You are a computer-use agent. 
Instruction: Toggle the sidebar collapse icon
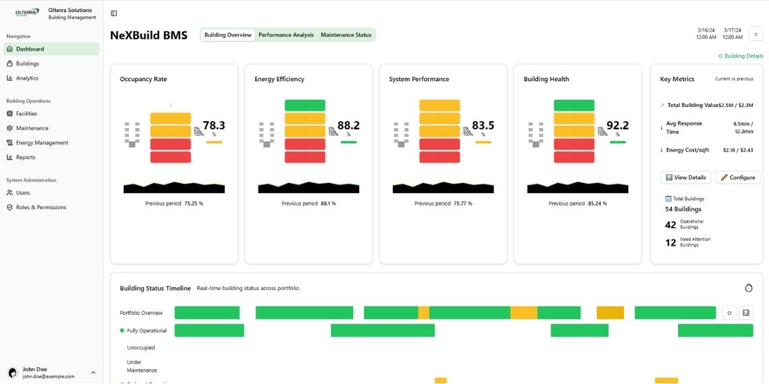coord(114,13)
